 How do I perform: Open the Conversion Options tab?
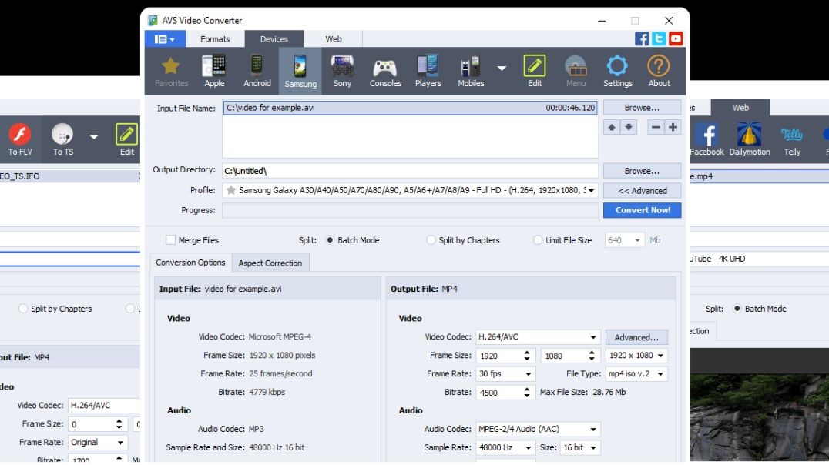click(x=190, y=263)
